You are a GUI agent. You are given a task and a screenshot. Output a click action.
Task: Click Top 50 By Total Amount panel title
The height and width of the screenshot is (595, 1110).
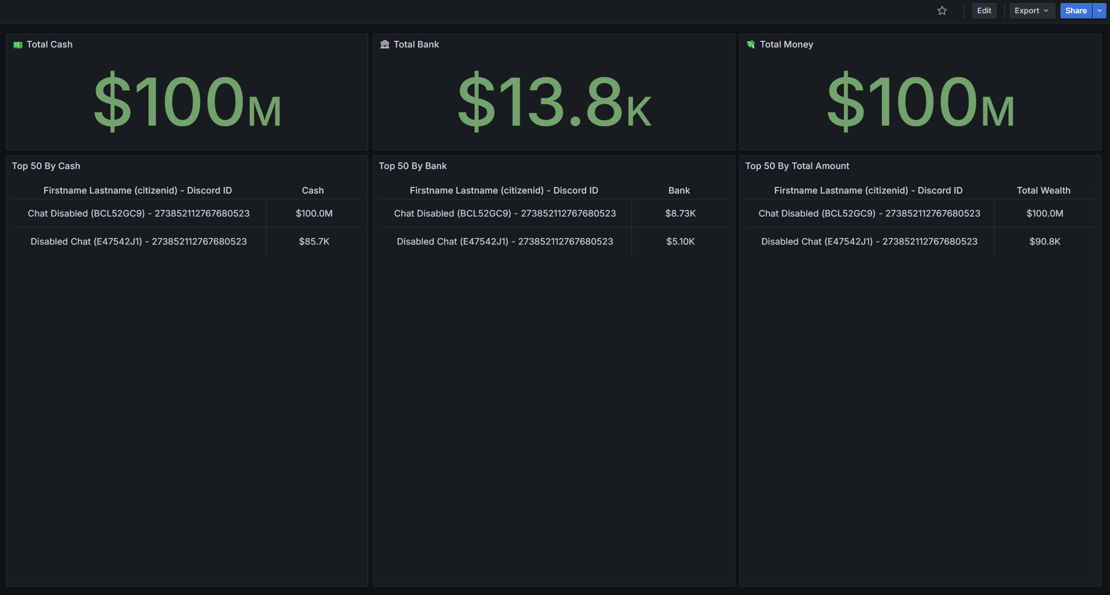(797, 166)
